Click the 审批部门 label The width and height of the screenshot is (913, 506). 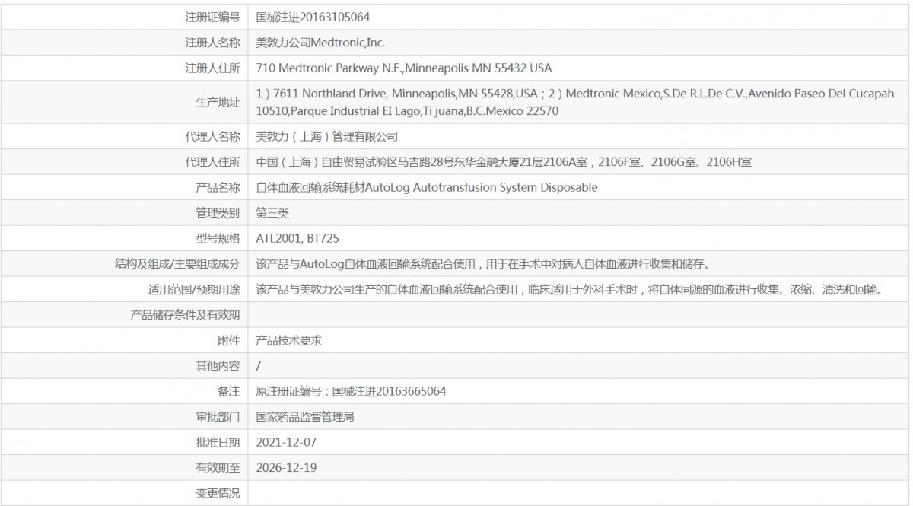(218, 417)
